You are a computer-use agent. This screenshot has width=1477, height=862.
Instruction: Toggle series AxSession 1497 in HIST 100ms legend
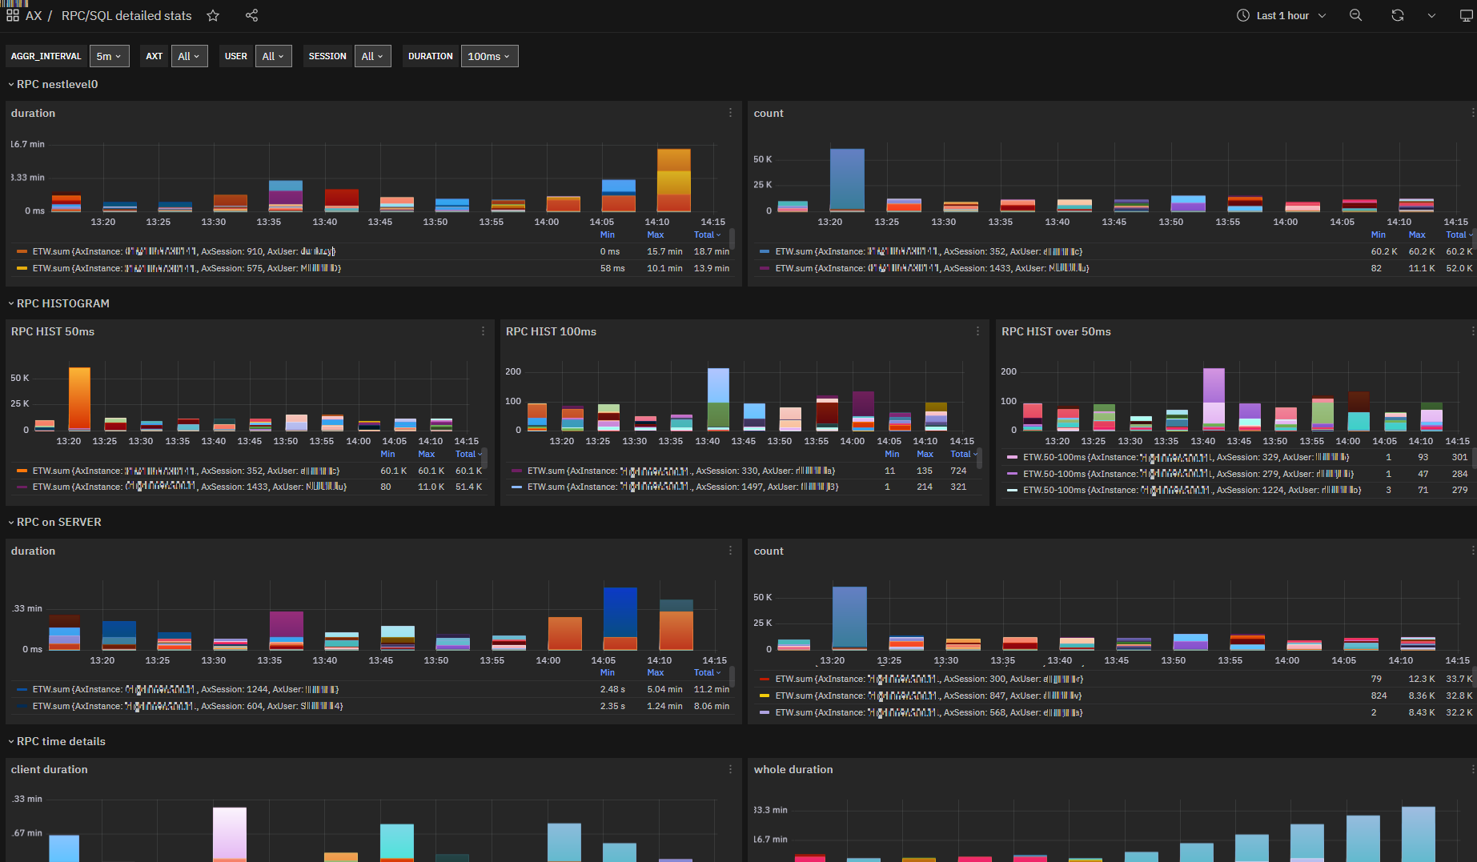point(683,487)
